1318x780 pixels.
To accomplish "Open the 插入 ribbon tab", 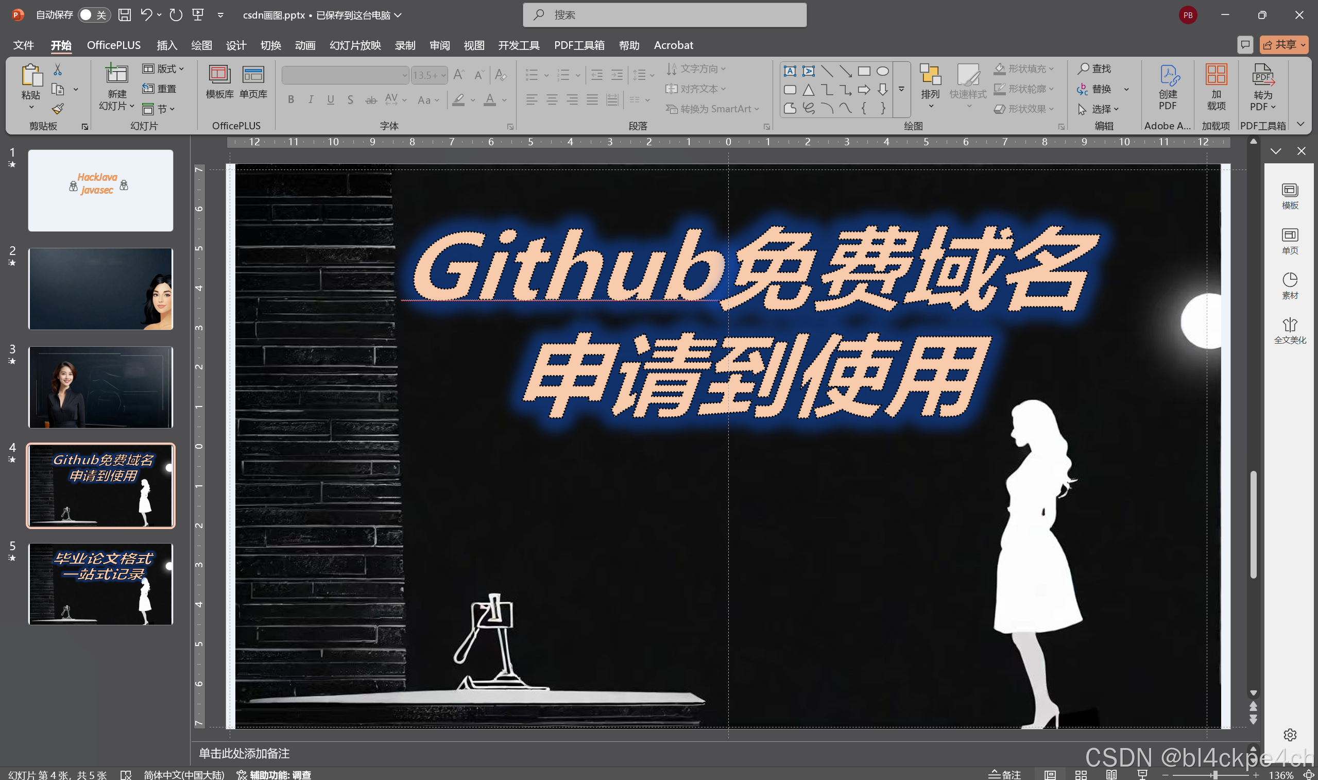I will (166, 45).
